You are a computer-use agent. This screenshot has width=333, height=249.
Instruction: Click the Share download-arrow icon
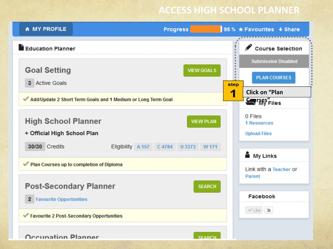pyautogui.click(x=281, y=30)
